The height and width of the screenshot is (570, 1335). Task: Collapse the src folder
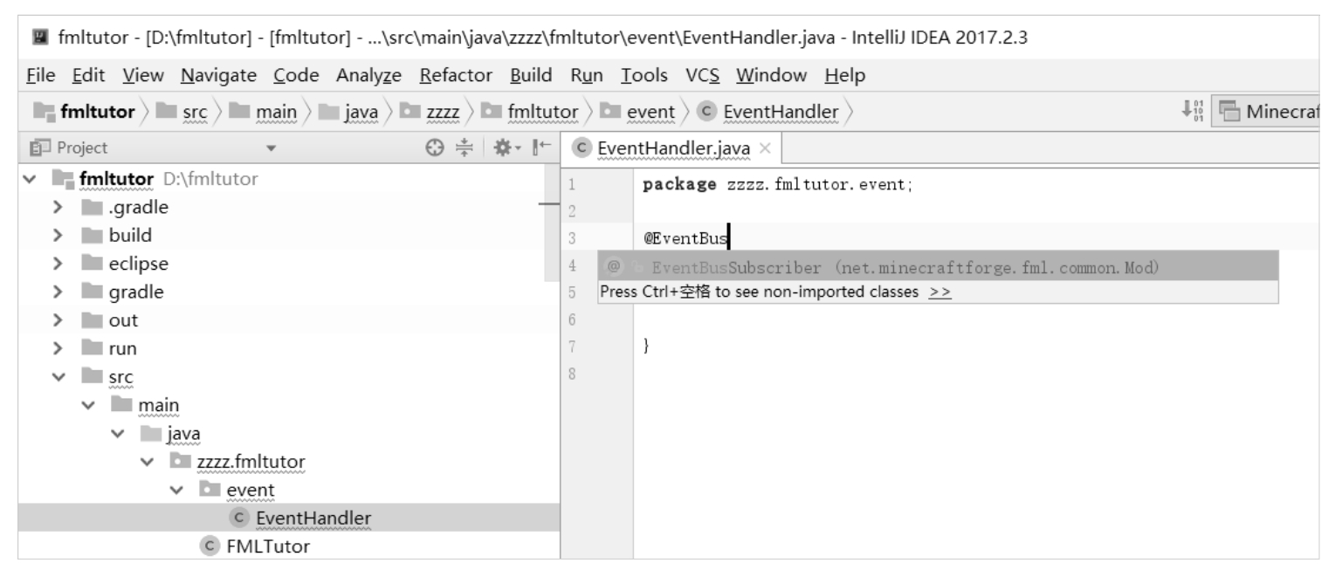(57, 377)
